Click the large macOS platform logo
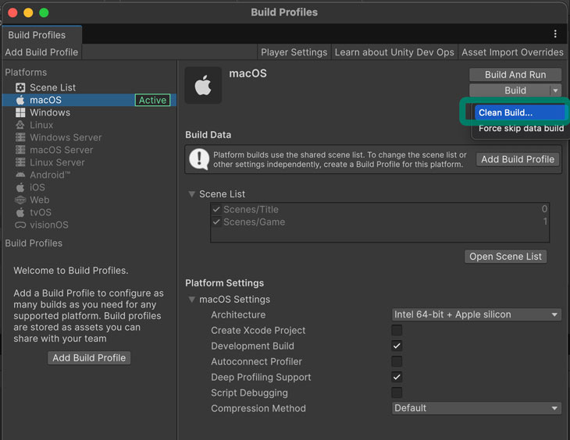 (x=203, y=85)
